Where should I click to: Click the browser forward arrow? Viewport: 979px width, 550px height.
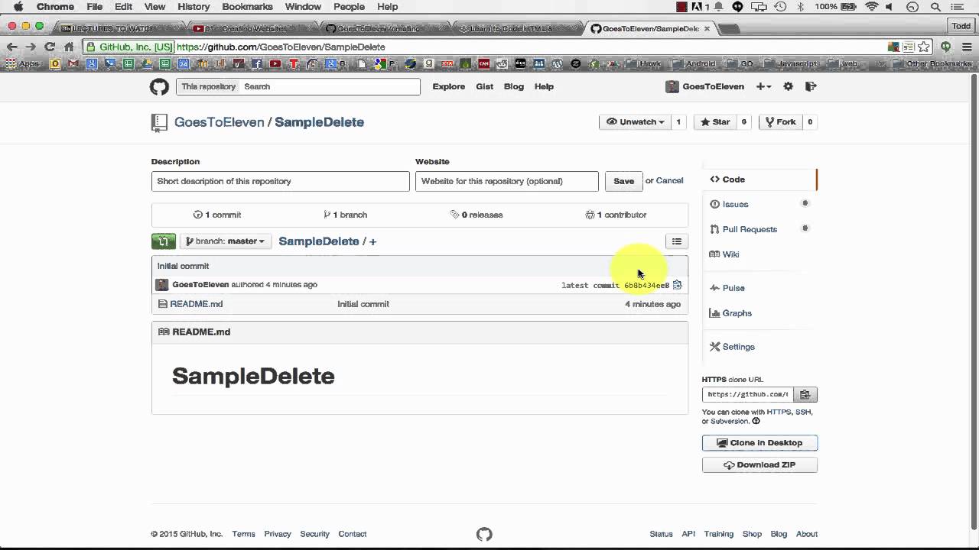tap(31, 47)
